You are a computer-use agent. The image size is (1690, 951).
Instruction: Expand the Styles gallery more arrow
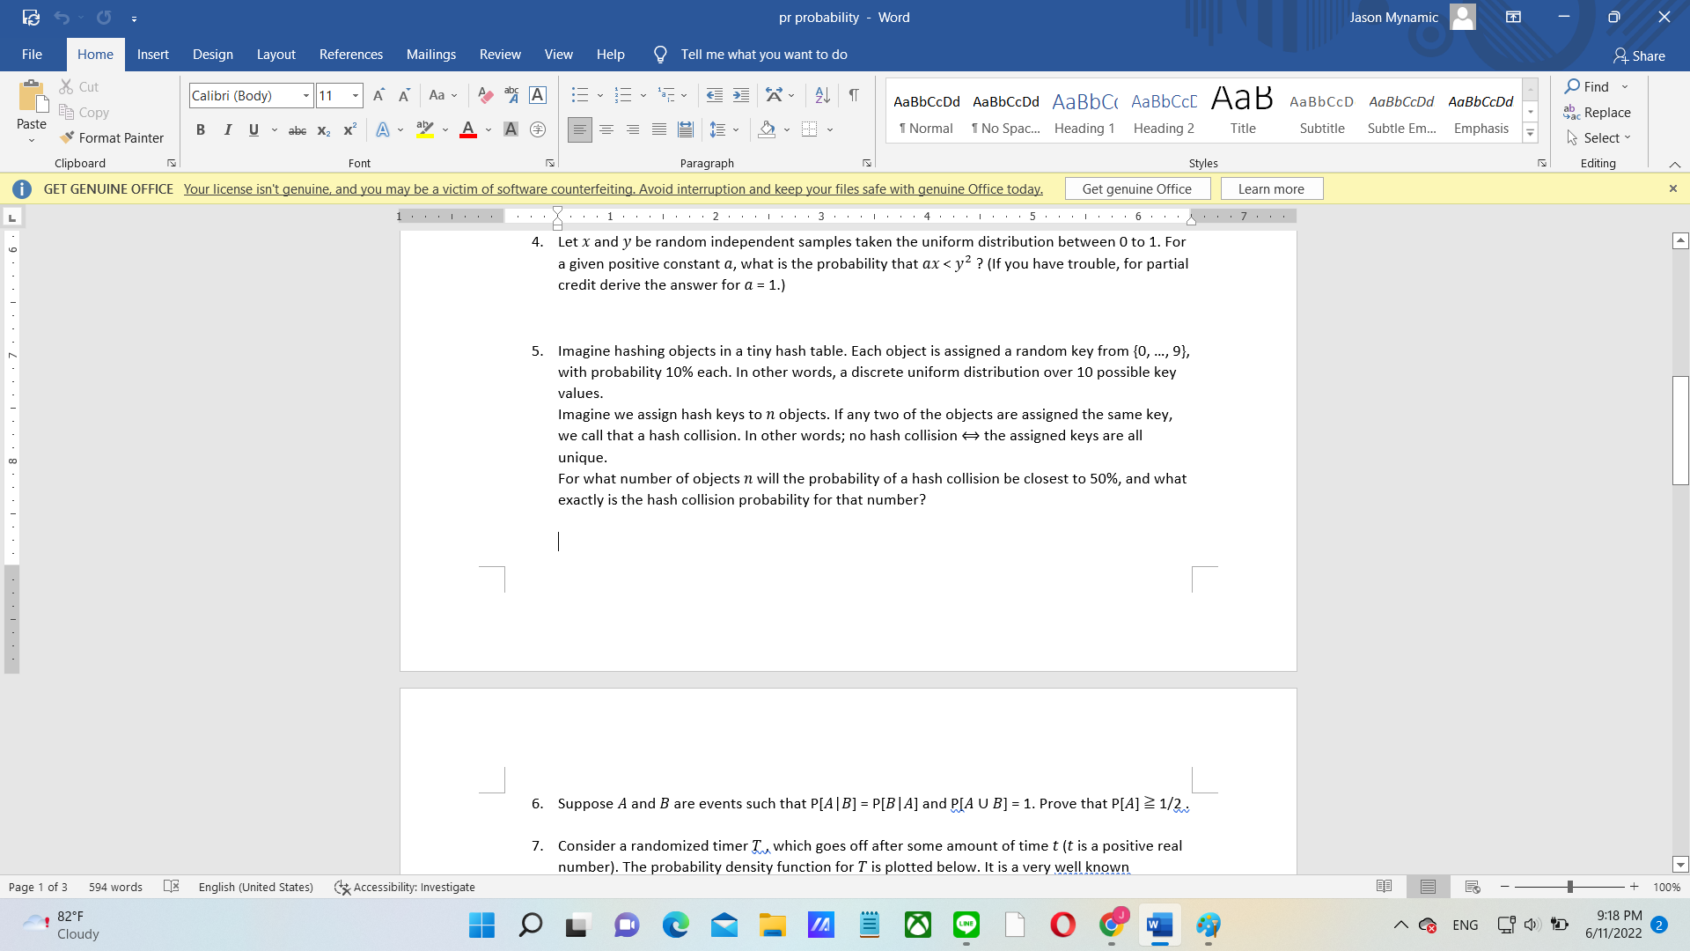pyautogui.click(x=1531, y=133)
